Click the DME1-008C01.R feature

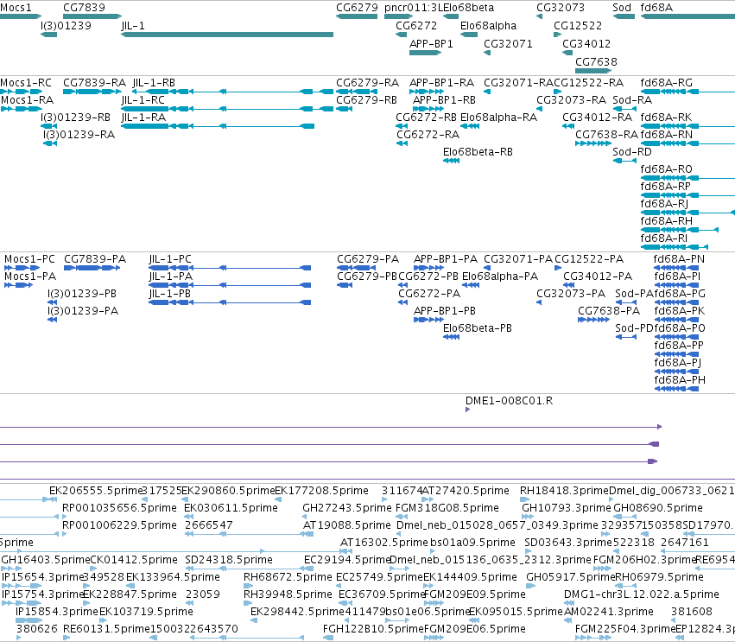pyautogui.click(x=467, y=410)
